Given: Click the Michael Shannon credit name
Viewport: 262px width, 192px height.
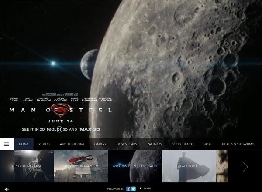Looking at the screenshot, I should point(44,100).
